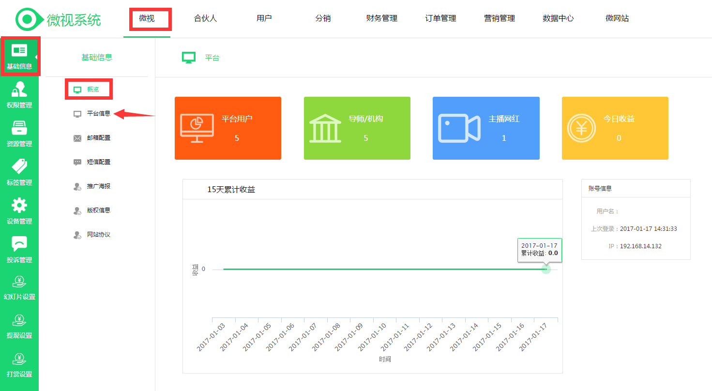
Task: Open 投诉管理 speech bubble icon
Action: click(x=19, y=244)
